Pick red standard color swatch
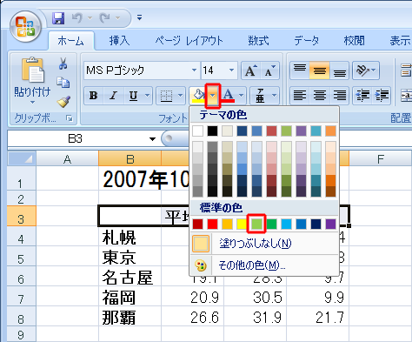Image resolution: width=412 pixels, height=342 pixels. (x=213, y=224)
